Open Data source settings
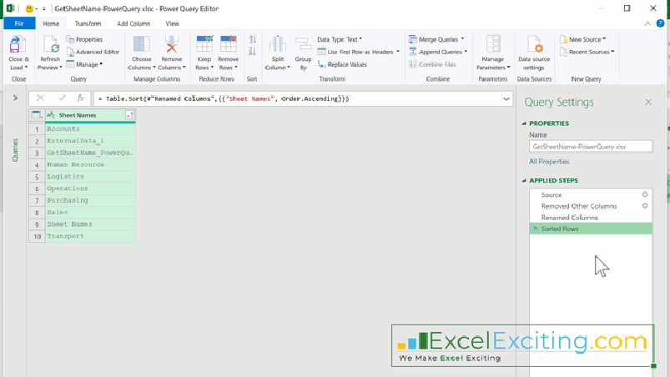Image resolution: width=670 pixels, height=377 pixels. tap(534, 53)
